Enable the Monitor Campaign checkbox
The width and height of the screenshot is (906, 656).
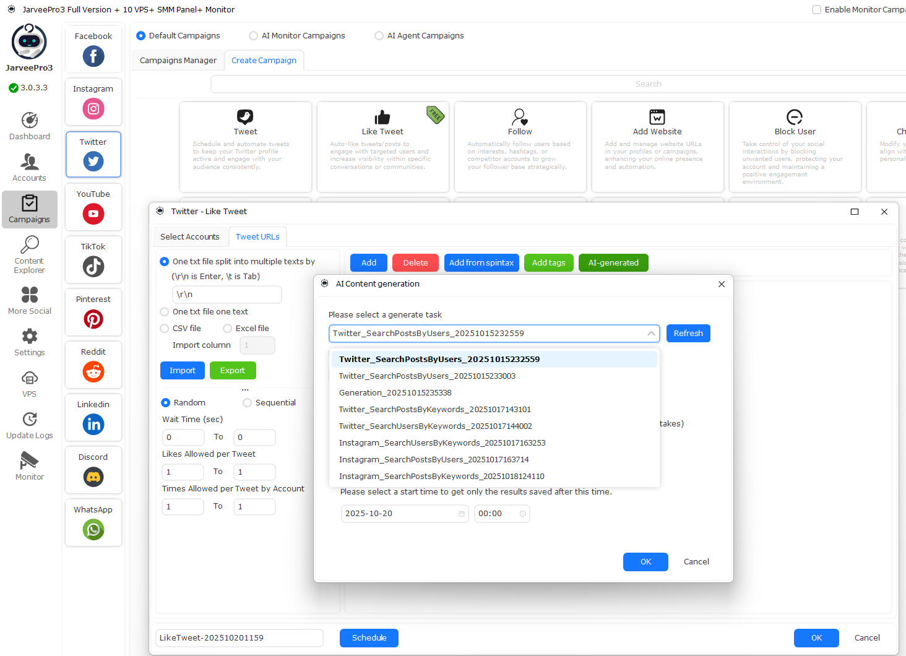tap(816, 9)
